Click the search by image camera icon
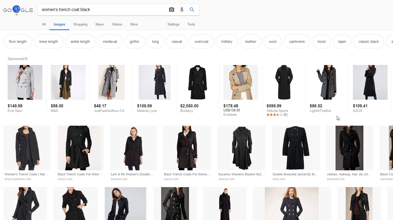Screen dimensions: 393x220 [x=171, y=9]
